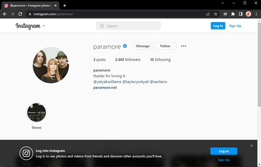Click Sign Up in the bottom banner
The image size is (261, 167).
[x=224, y=160]
